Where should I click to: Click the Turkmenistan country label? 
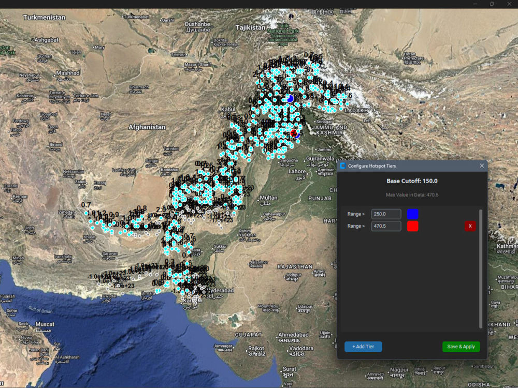point(44,17)
